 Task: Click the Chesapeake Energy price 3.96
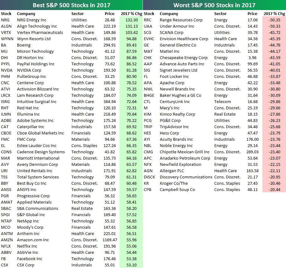point(254,58)
